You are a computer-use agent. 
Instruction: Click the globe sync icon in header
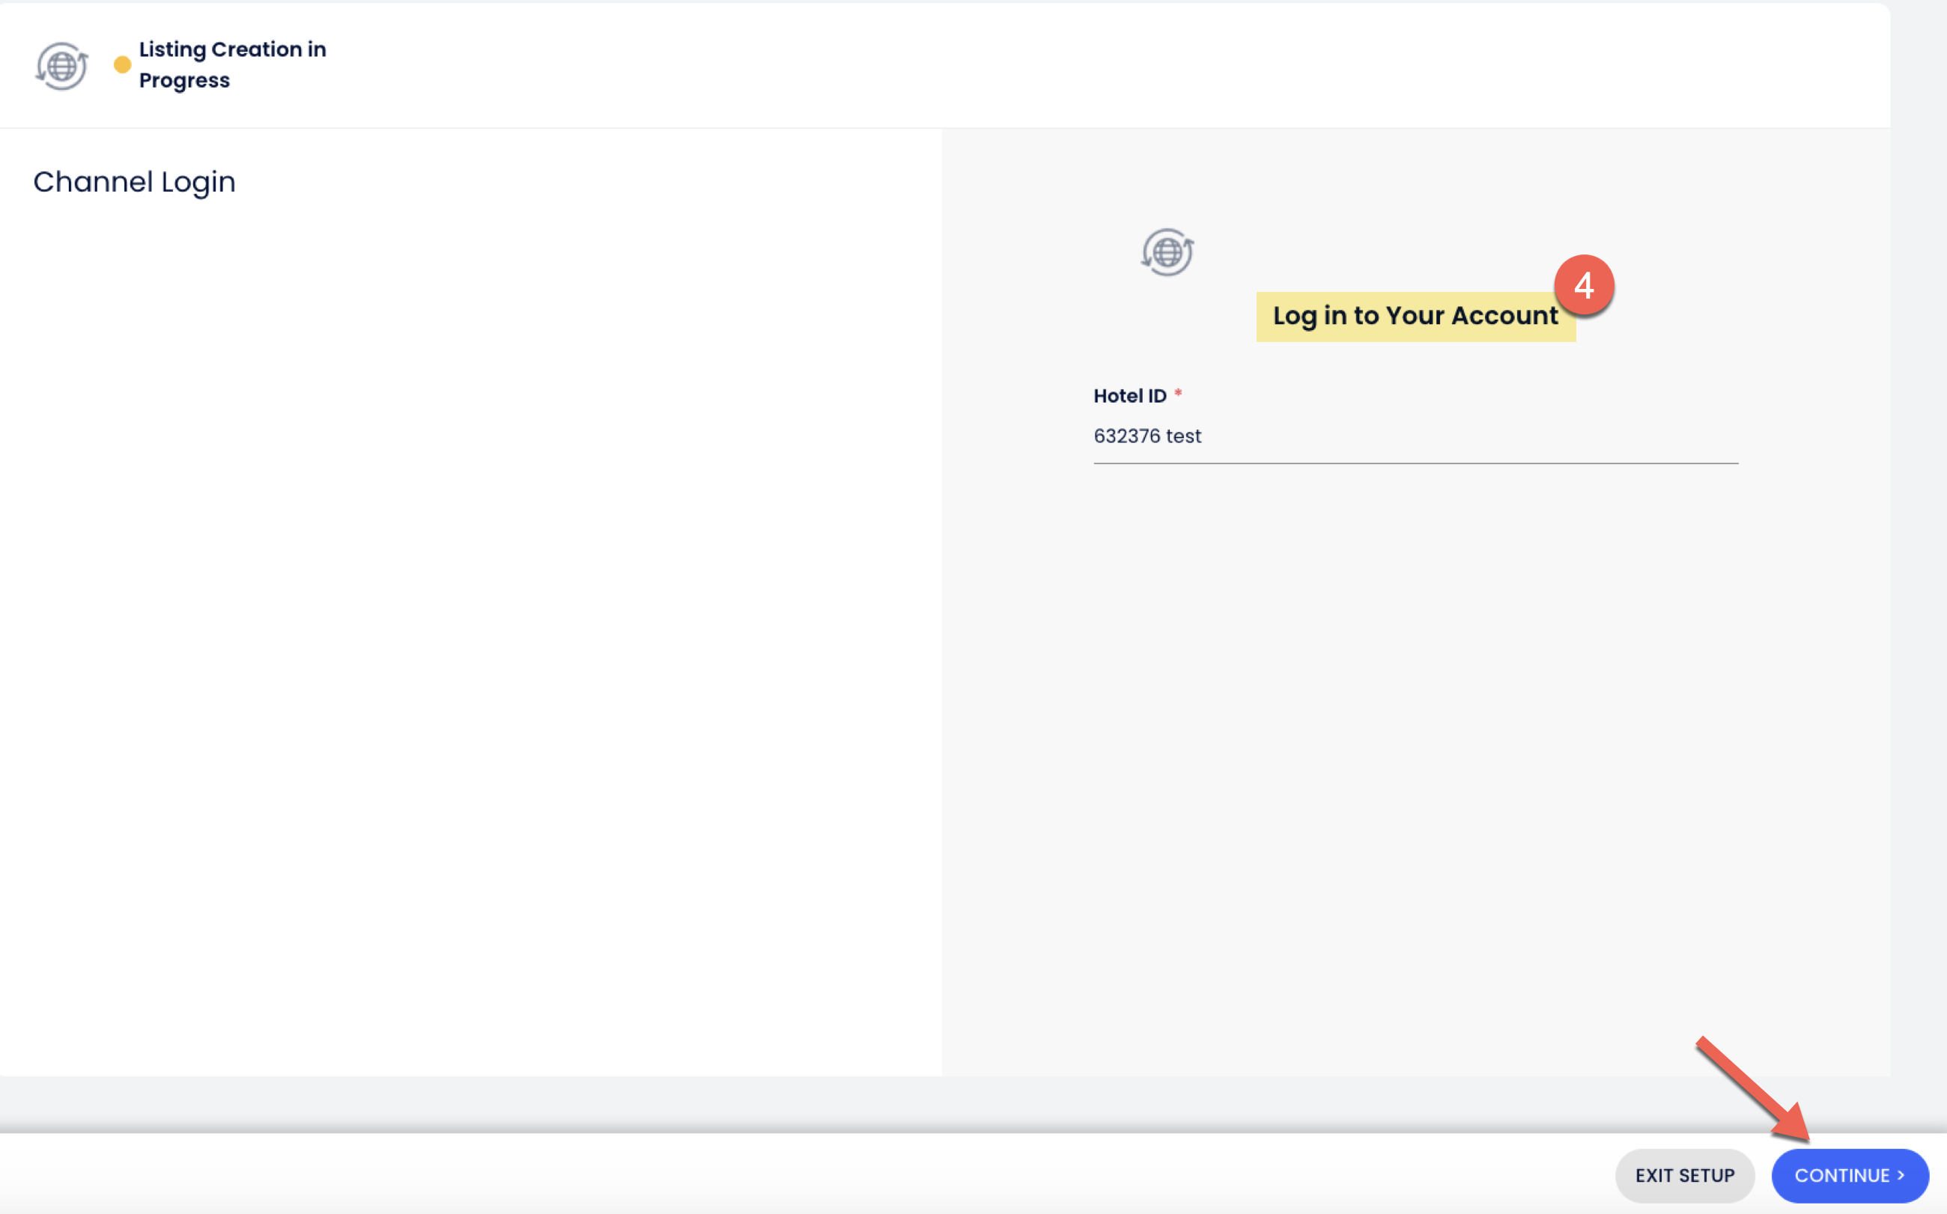tap(62, 66)
